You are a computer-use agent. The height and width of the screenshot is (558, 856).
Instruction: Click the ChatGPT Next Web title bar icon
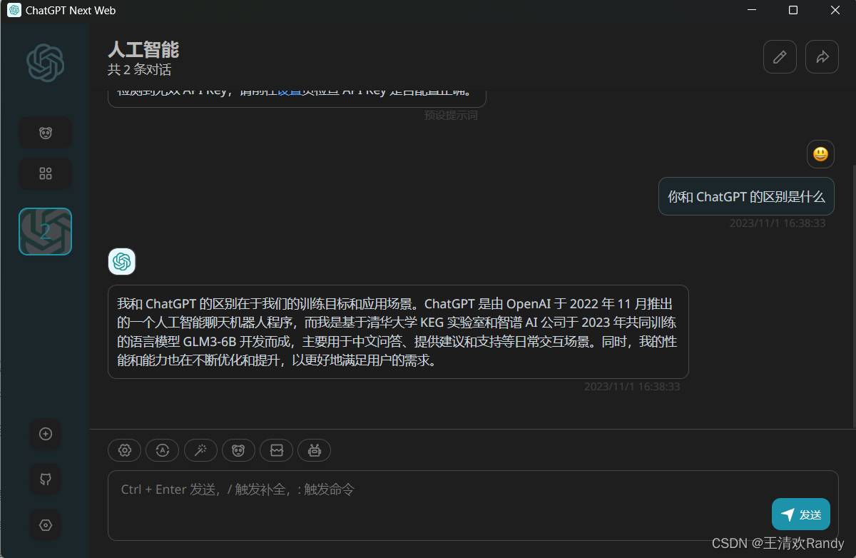pos(14,11)
